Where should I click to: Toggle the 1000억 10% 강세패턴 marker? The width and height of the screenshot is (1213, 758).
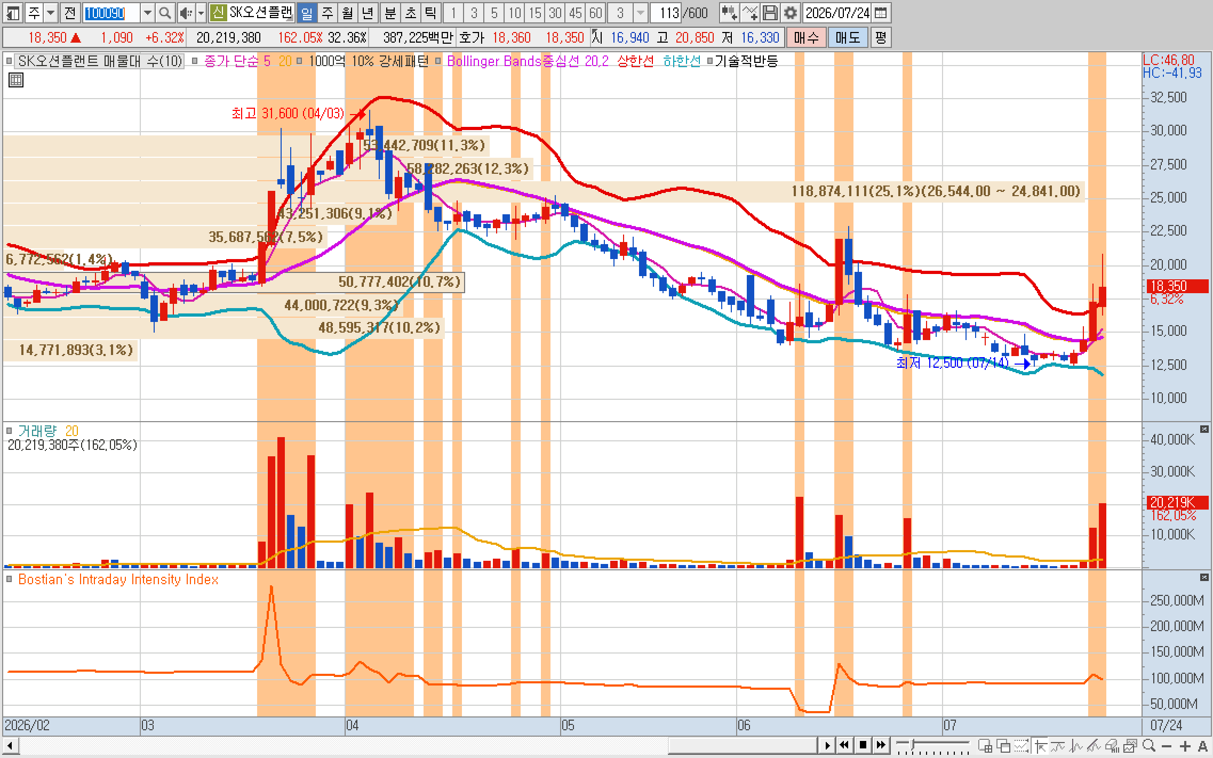[300, 61]
